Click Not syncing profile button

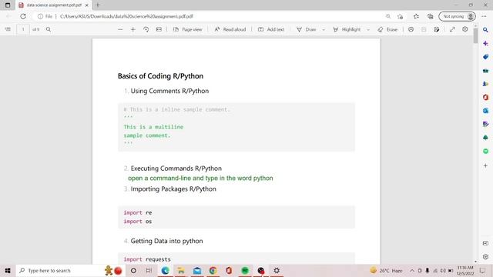pos(457,16)
